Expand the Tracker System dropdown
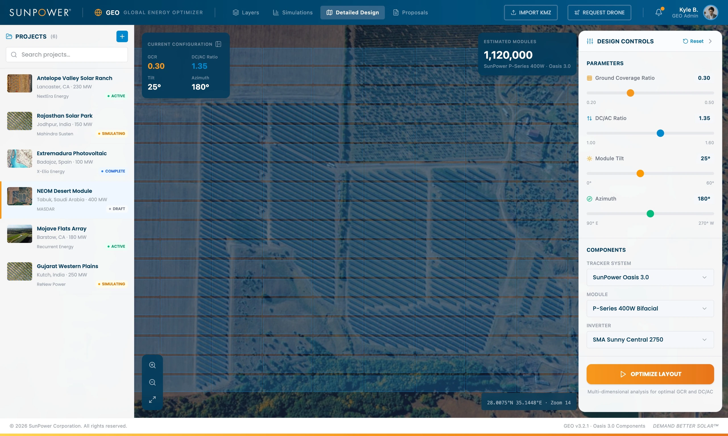The width and height of the screenshot is (728, 436). point(650,277)
